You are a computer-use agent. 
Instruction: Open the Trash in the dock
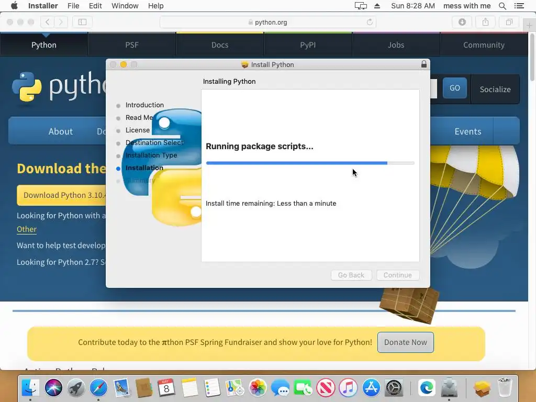(505, 388)
